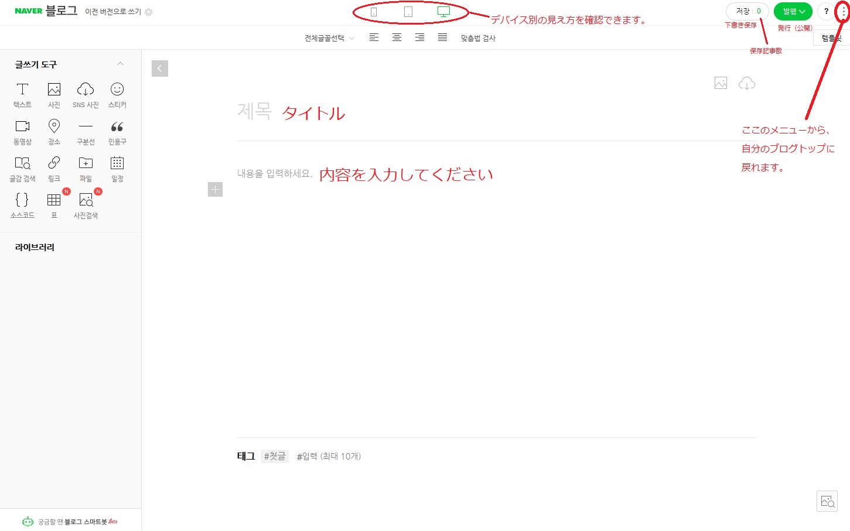The image size is (850, 531).
Task: Open the 발행 publish dropdown
Action: tap(793, 12)
